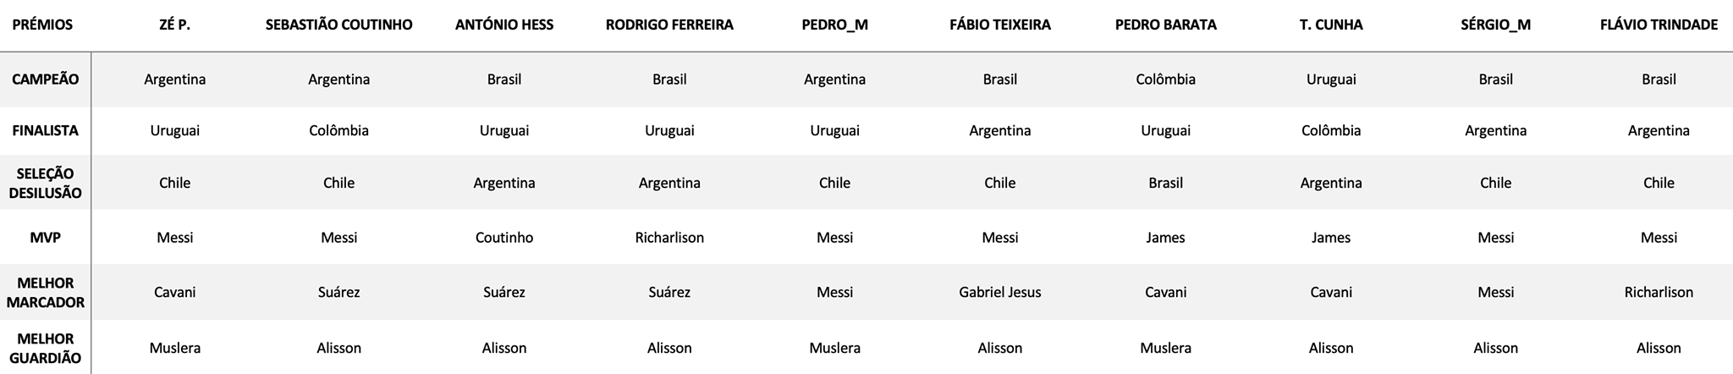Select the SÉRGIO_M column header
1733x374 pixels.
(1495, 25)
